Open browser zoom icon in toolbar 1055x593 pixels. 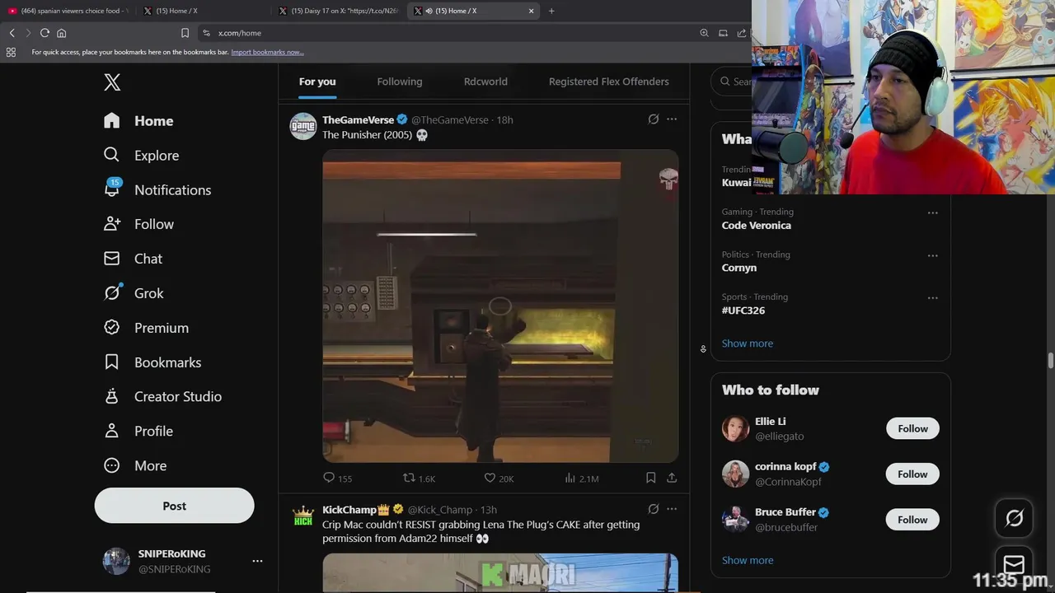click(x=704, y=33)
